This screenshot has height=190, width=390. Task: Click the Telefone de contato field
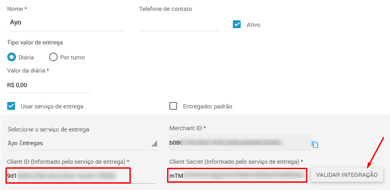178,23
